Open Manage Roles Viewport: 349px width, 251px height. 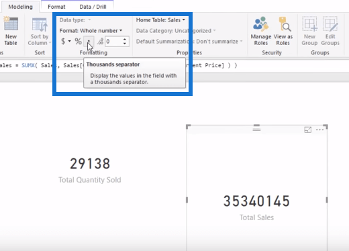(261, 31)
